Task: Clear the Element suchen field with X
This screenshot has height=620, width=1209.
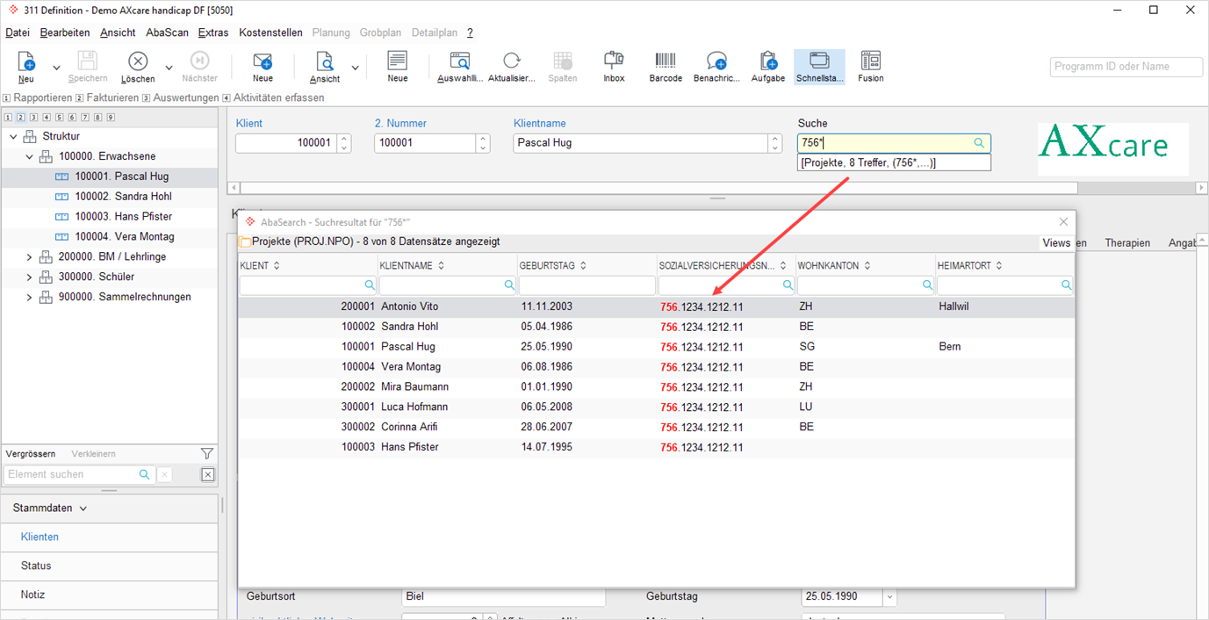Action: (165, 475)
